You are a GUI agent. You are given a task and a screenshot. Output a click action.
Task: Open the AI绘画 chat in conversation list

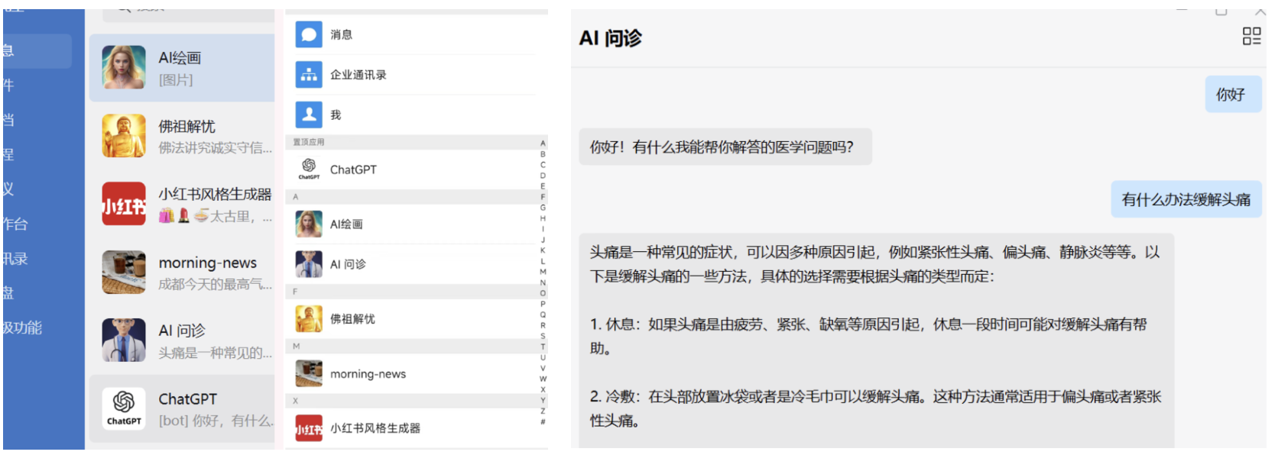[182, 68]
